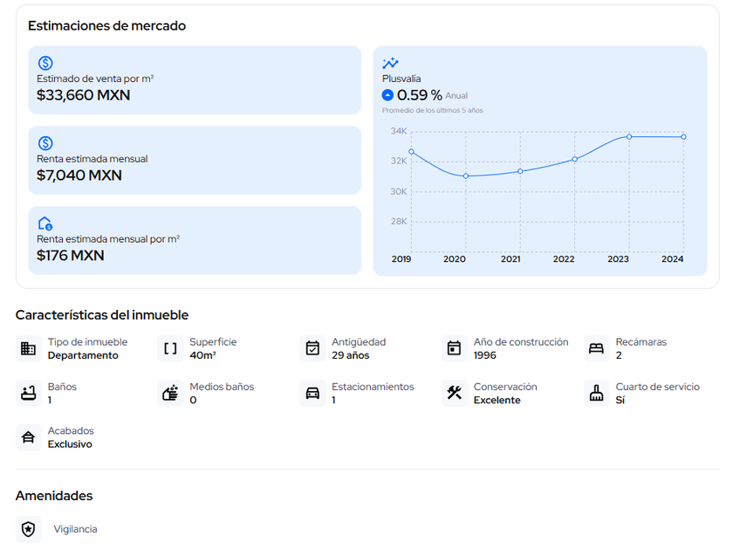Image resolution: width=733 pixels, height=550 pixels.
Task: Click the brackets icon for Superficie
Action: [x=170, y=348]
